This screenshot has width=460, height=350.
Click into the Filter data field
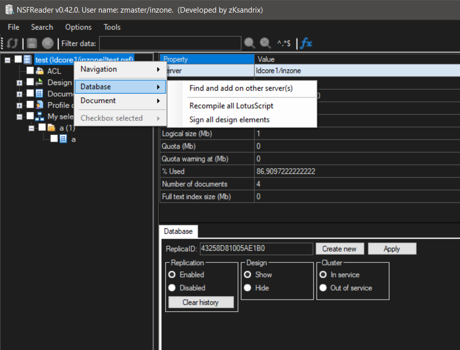pos(170,43)
